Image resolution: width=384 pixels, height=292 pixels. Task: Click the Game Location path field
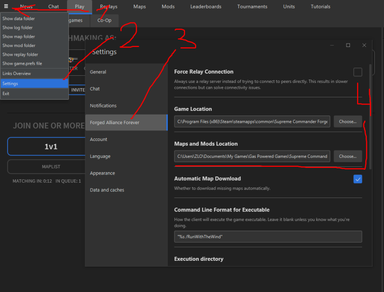click(x=252, y=122)
